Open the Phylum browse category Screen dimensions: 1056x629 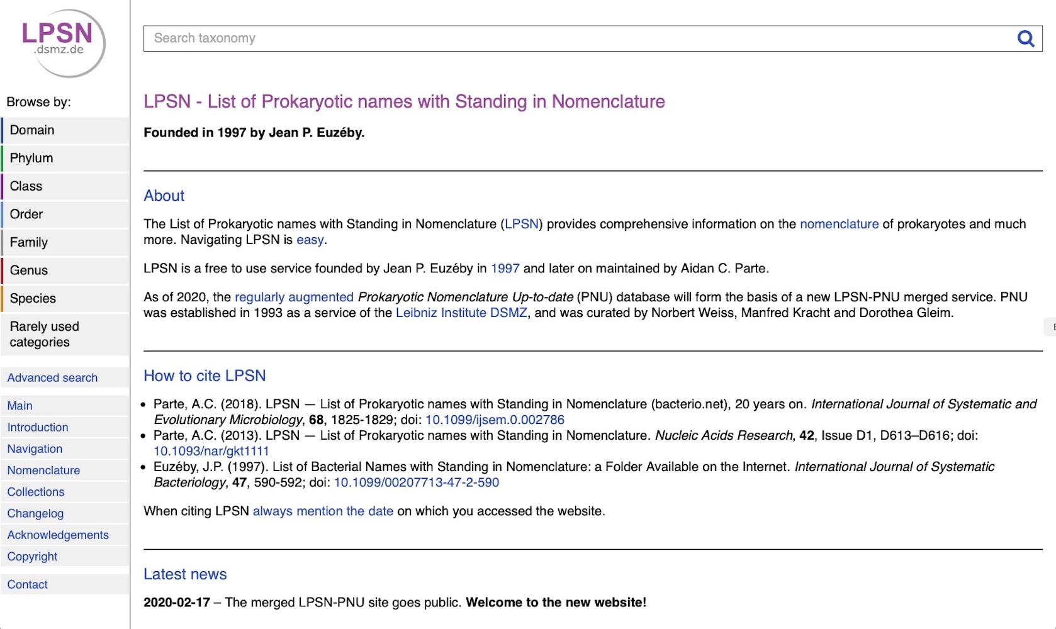tap(31, 159)
